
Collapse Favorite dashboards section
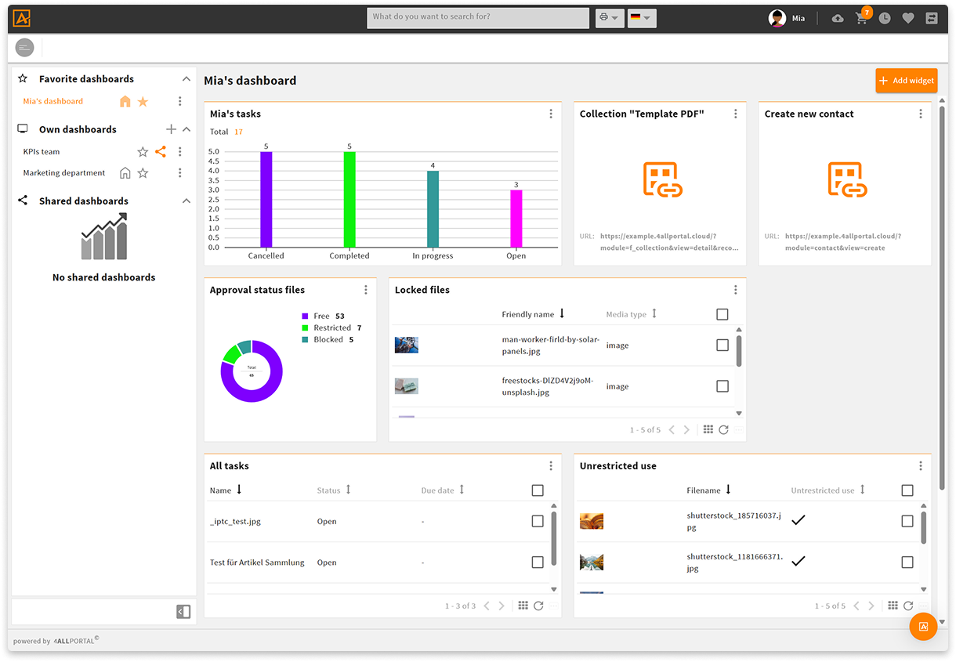pos(186,79)
